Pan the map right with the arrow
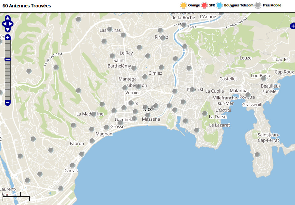The height and width of the screenshot is (205, 295). point(12,24)
